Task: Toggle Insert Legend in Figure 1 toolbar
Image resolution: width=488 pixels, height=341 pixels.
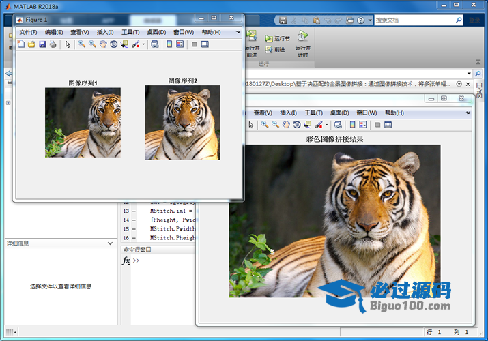Action: (180, 44)
